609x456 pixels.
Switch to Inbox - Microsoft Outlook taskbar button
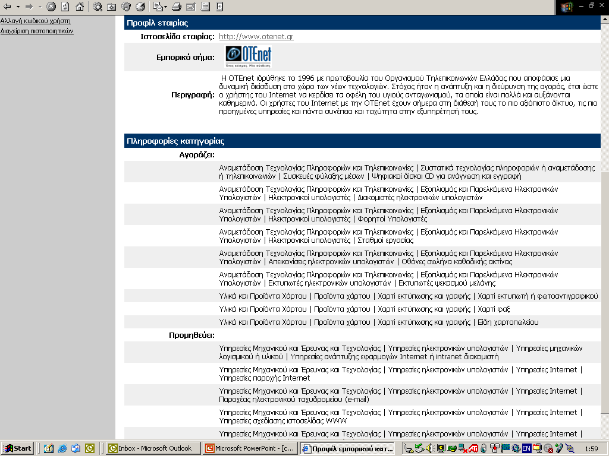click(153, 448)
